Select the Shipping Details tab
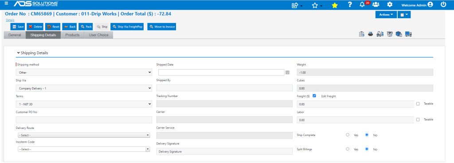Screen dimensions: 454x163 43,35
